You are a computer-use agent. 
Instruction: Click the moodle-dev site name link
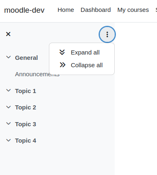pyautogui.click(x=24, y=10)
